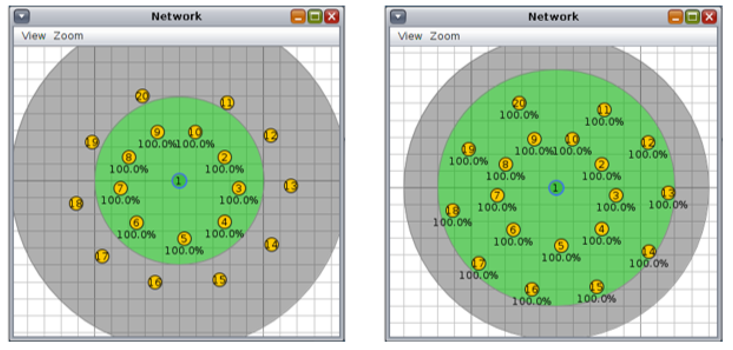
Task: Expand right window's title bar dropdown arrow
Action: click(398, 17)
